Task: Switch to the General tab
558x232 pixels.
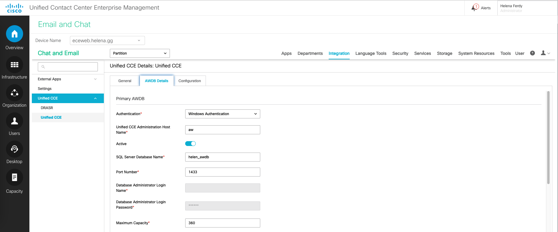Action: (125, 81)
